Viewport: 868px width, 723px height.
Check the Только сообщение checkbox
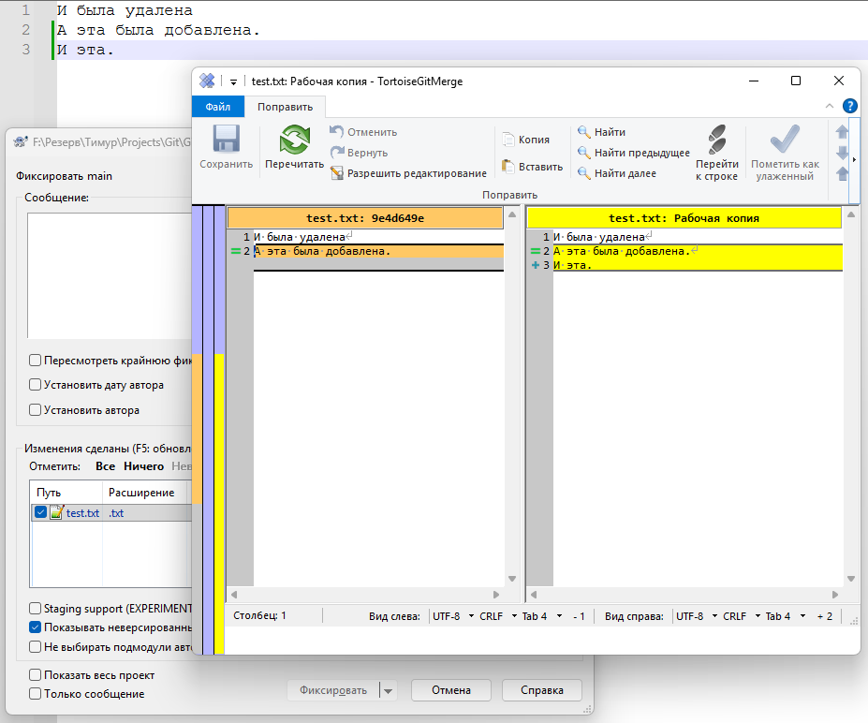36,694
